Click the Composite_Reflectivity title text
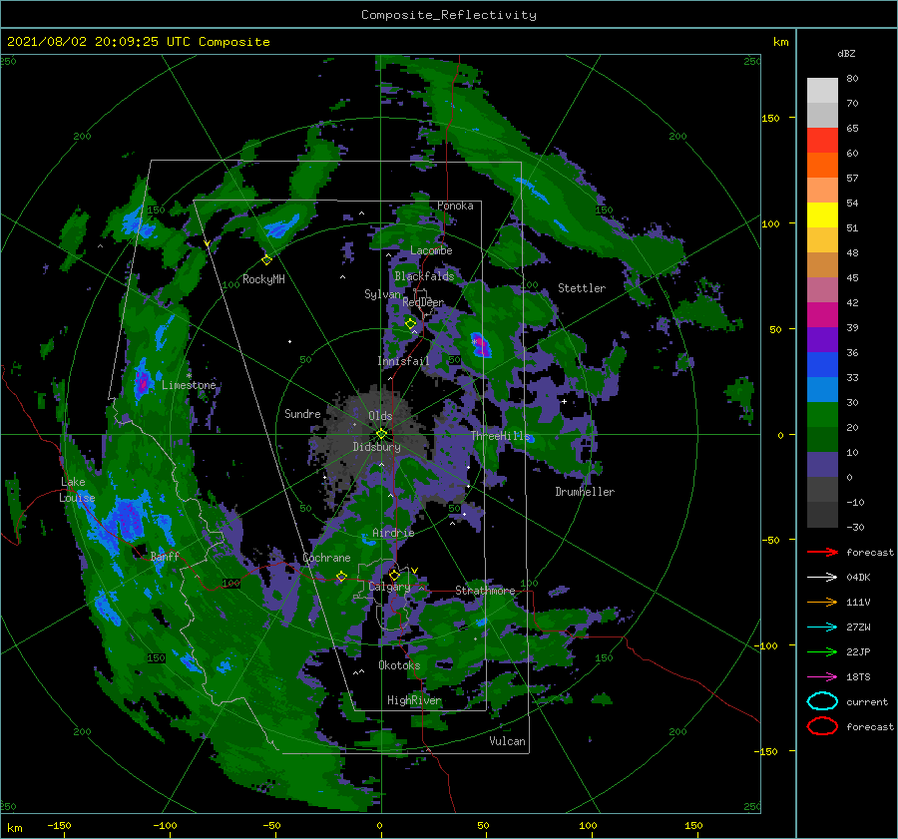The image size is (898, 839). tap(448, 15)
